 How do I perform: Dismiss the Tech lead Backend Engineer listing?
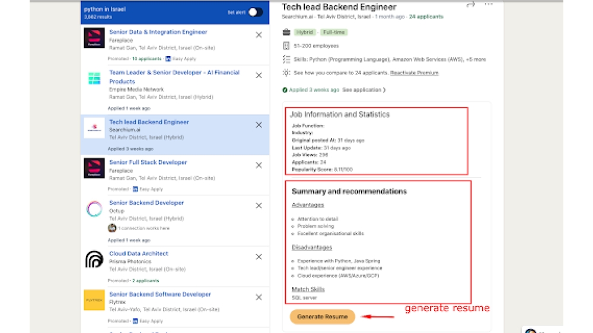click(259, 125)
